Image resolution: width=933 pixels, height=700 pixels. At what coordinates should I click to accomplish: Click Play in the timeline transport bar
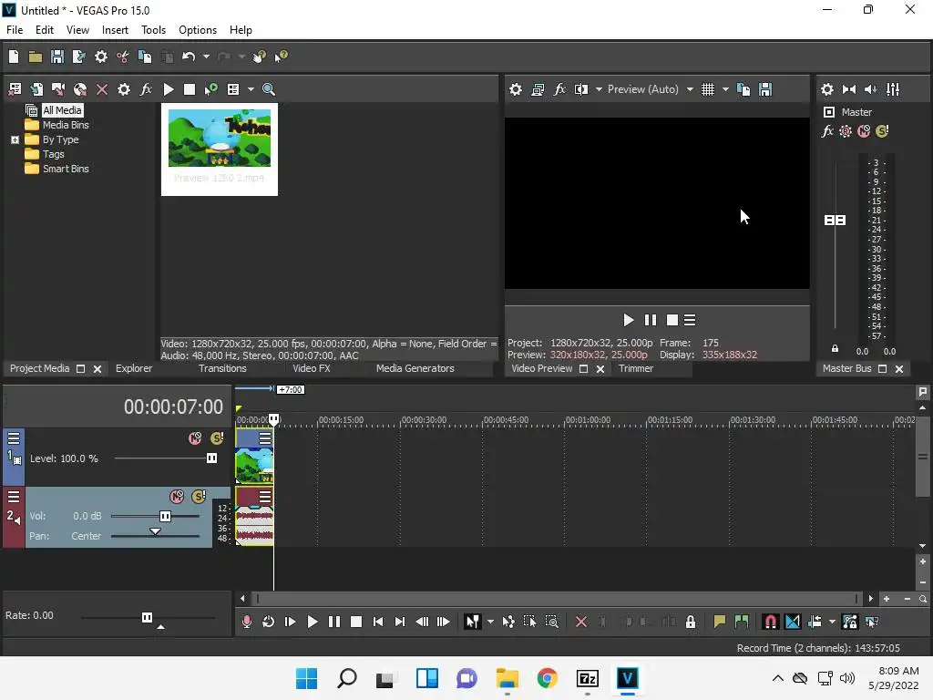click(312, 622)
